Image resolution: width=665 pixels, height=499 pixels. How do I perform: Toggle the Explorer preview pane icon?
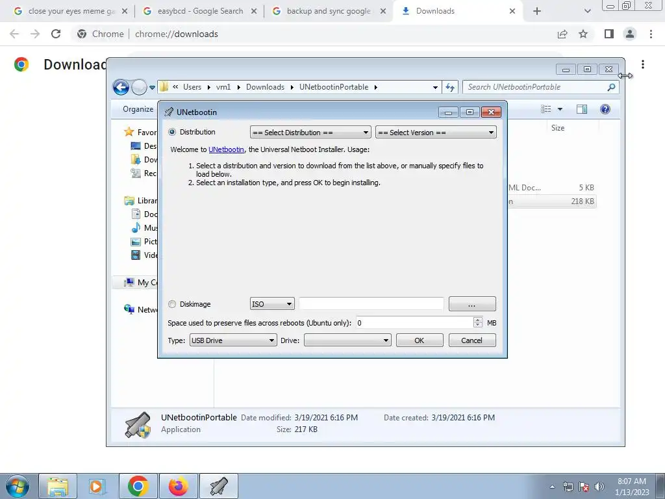click(582, 109)
